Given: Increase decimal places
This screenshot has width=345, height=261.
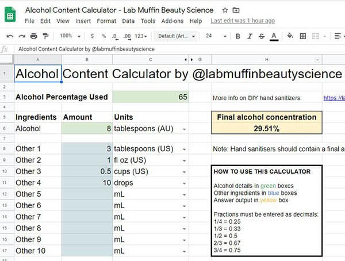Looking at the screenshot, I should tap(127, 36).
